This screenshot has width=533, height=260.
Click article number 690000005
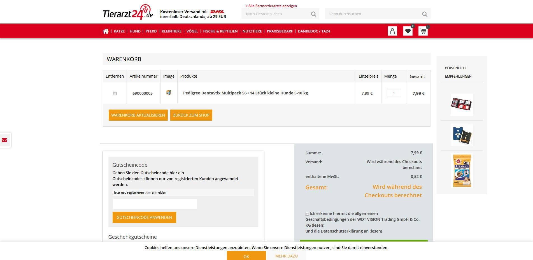pyautogui.click(x=143, y=93)
